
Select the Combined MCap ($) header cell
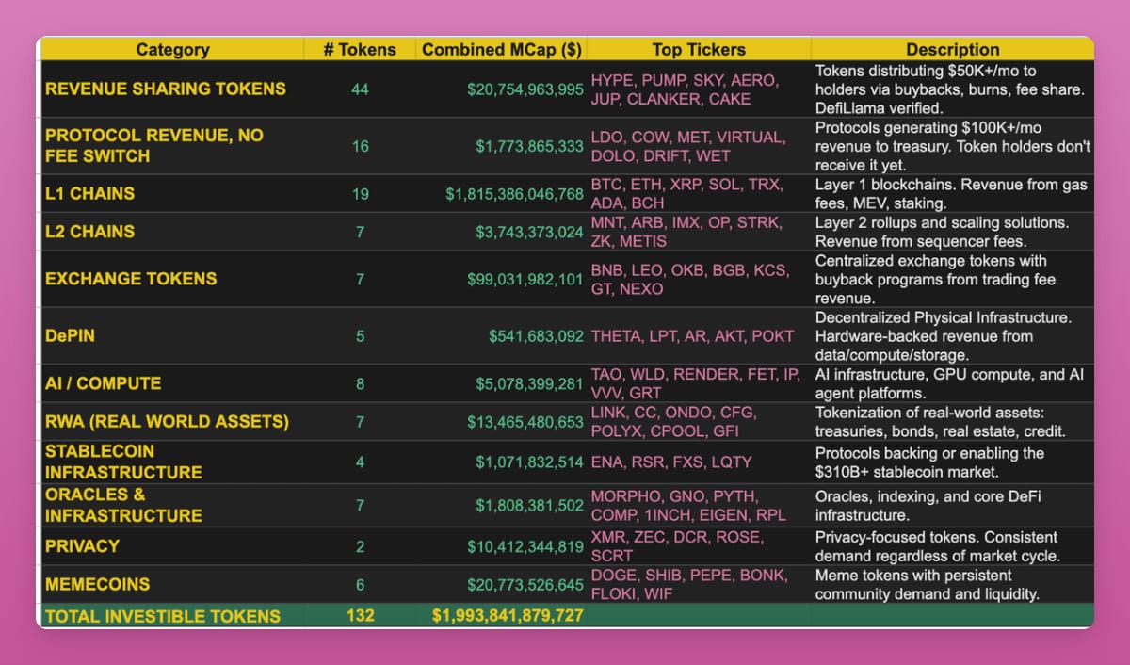click(x=501, y=50)
